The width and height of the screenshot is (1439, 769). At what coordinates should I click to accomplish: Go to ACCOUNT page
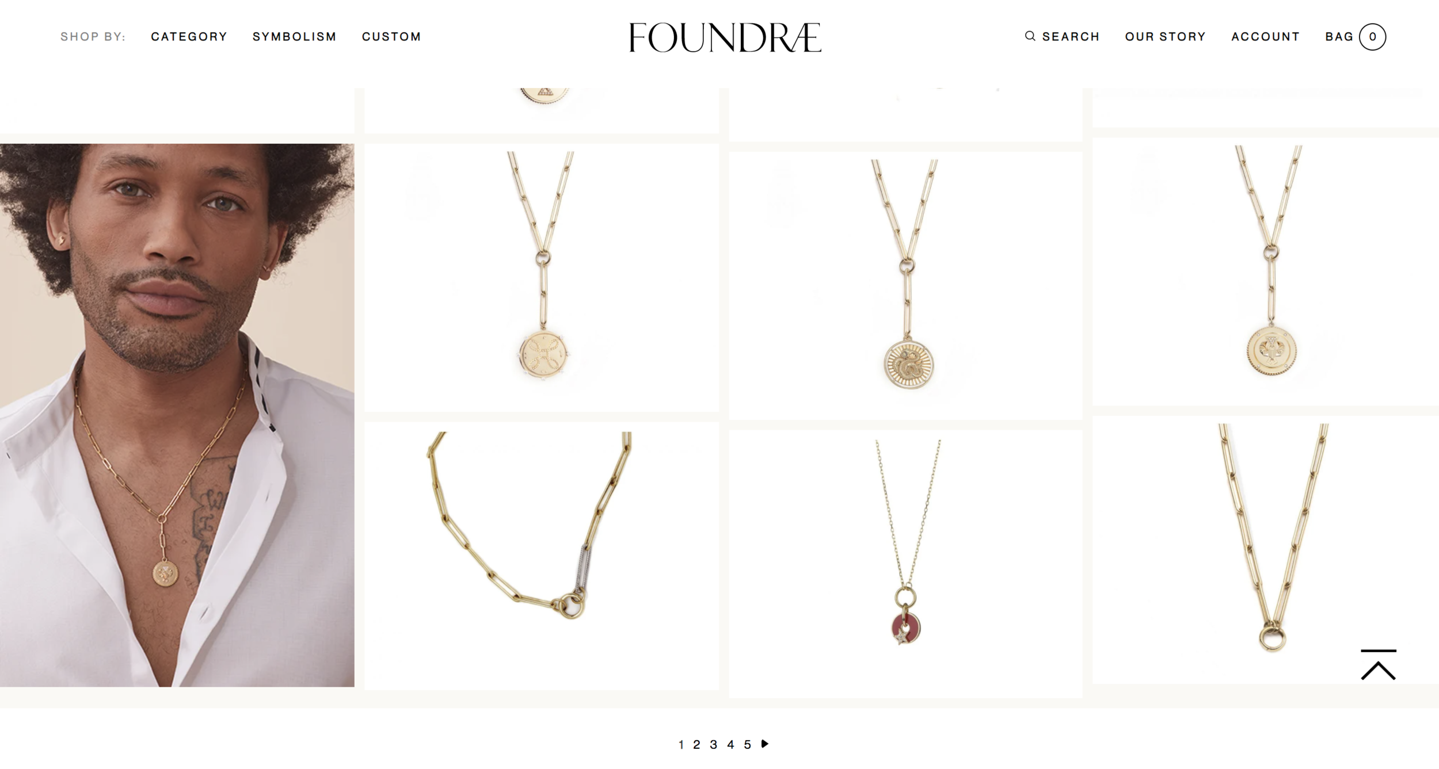[x=1265, y=37]
